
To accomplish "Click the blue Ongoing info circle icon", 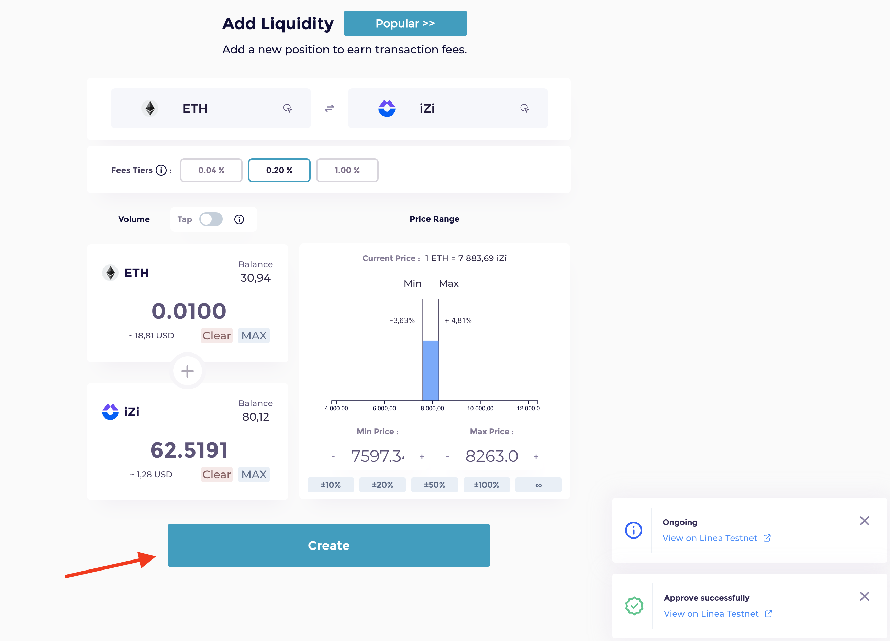I will click(633, 530).
